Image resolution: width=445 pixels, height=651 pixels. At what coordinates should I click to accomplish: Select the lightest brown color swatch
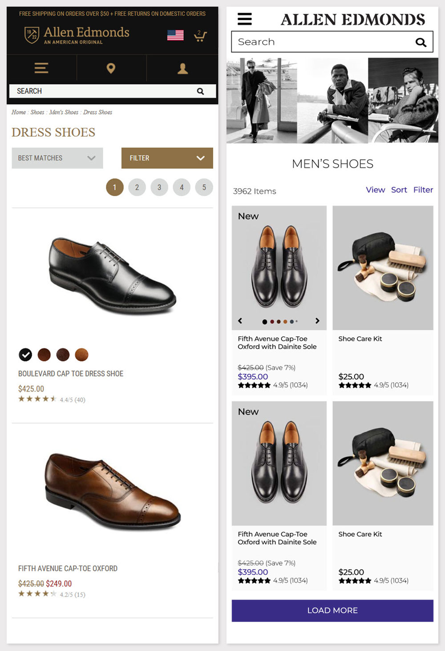pyautogui.click(x=81, y=355)
